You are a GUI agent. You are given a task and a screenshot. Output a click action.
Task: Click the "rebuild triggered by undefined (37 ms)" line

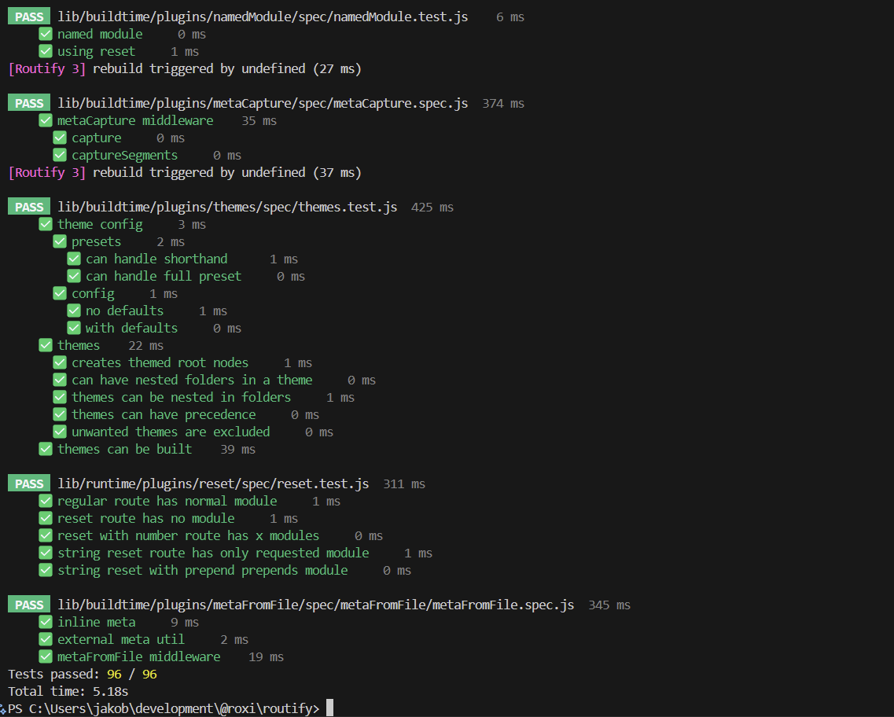pos(227,173)
